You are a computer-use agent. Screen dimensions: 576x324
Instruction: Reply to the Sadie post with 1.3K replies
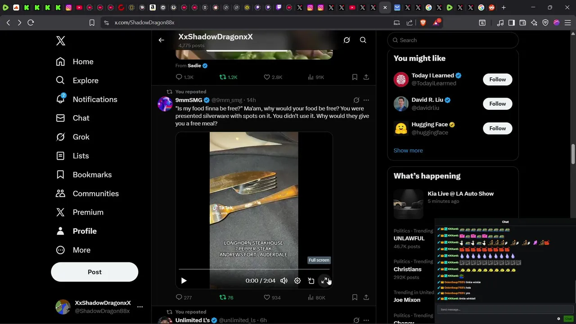pos(184,77)
